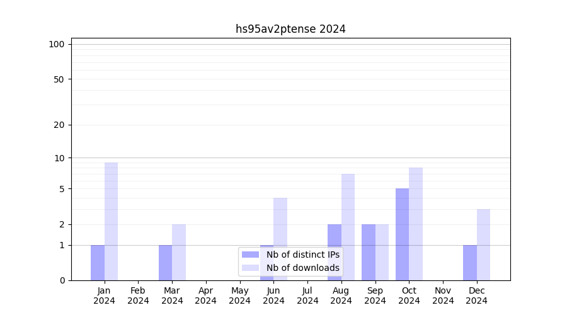Click the dark blue distinct IPs legend swatch
Screen dimensions: 567x315
(x=250, y=255)
